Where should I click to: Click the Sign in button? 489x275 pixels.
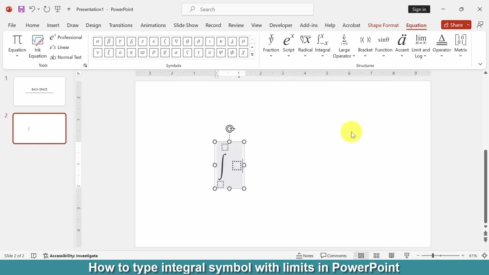click(419, 9)
